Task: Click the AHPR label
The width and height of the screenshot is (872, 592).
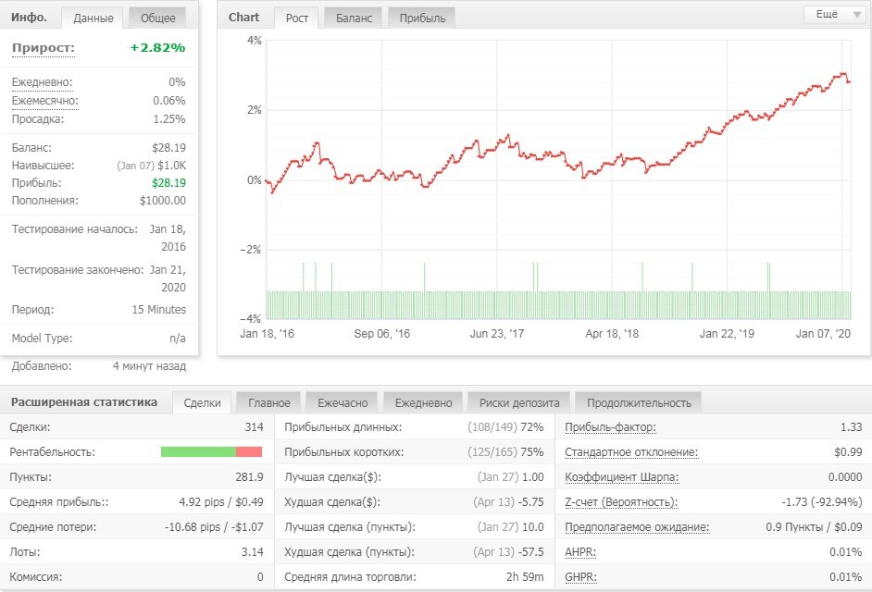Action: pos(580,552)
